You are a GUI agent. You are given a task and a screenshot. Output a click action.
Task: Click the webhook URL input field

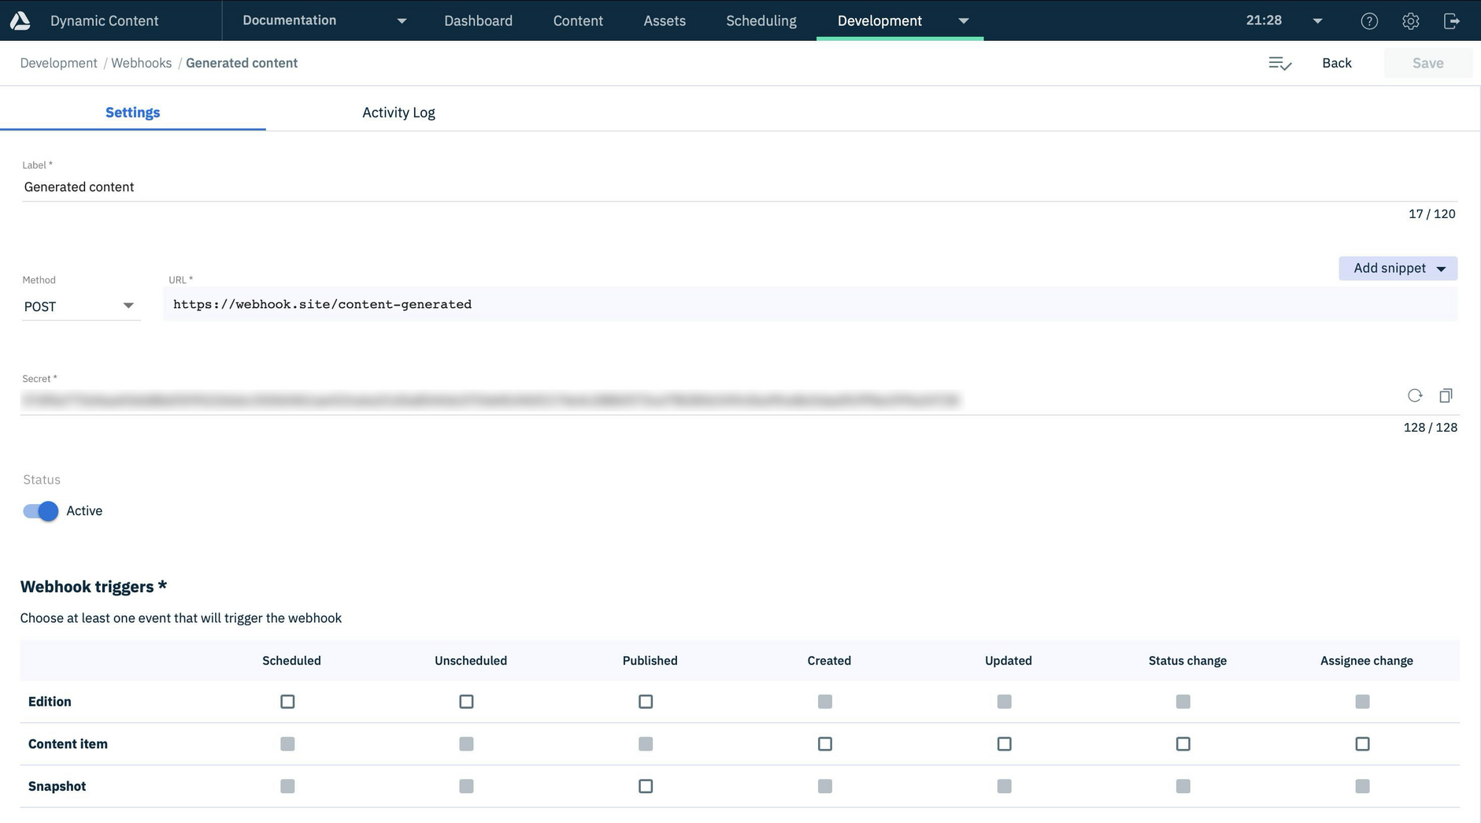tap(810, 304)
